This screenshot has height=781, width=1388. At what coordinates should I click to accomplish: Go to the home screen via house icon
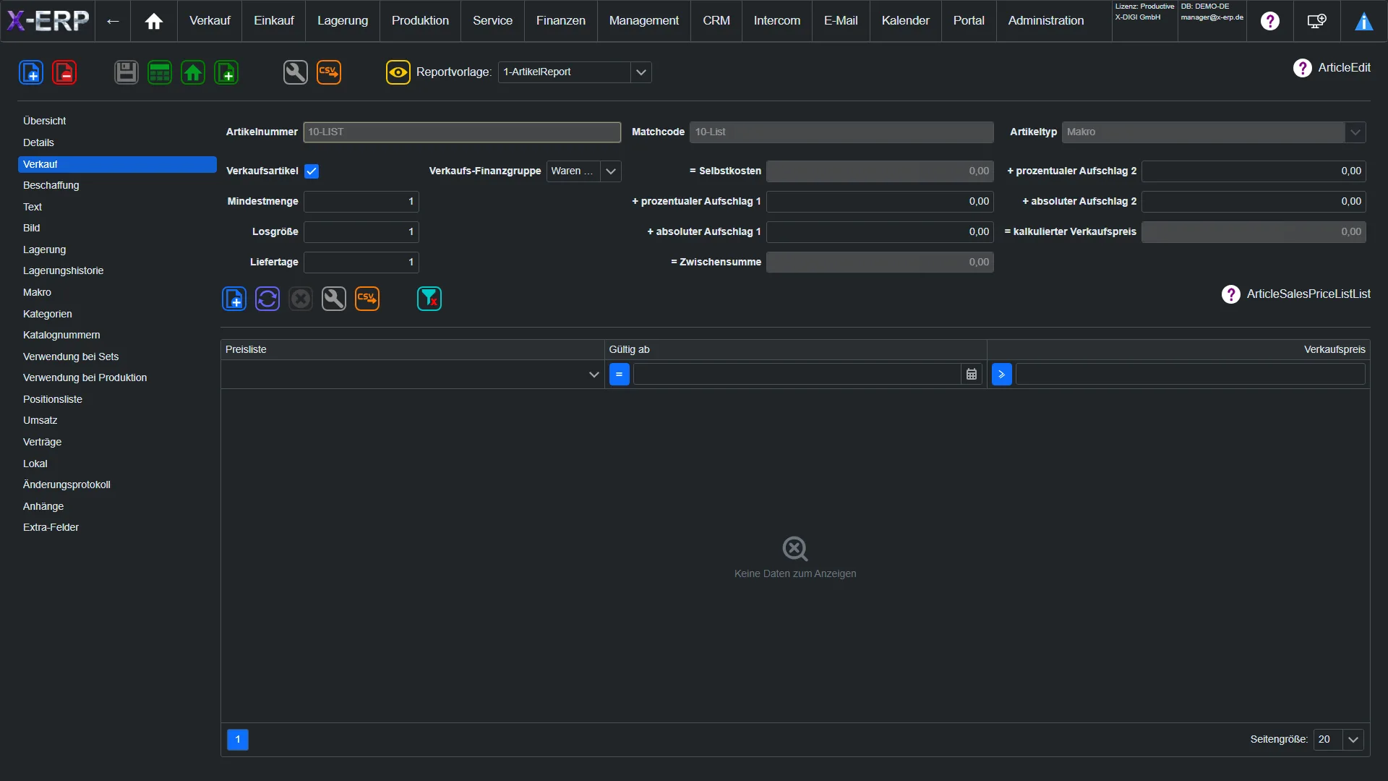point(154,21)
